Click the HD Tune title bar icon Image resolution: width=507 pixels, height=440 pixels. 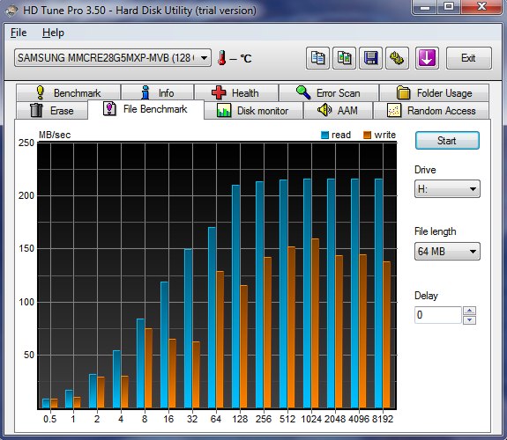[11, 11]
